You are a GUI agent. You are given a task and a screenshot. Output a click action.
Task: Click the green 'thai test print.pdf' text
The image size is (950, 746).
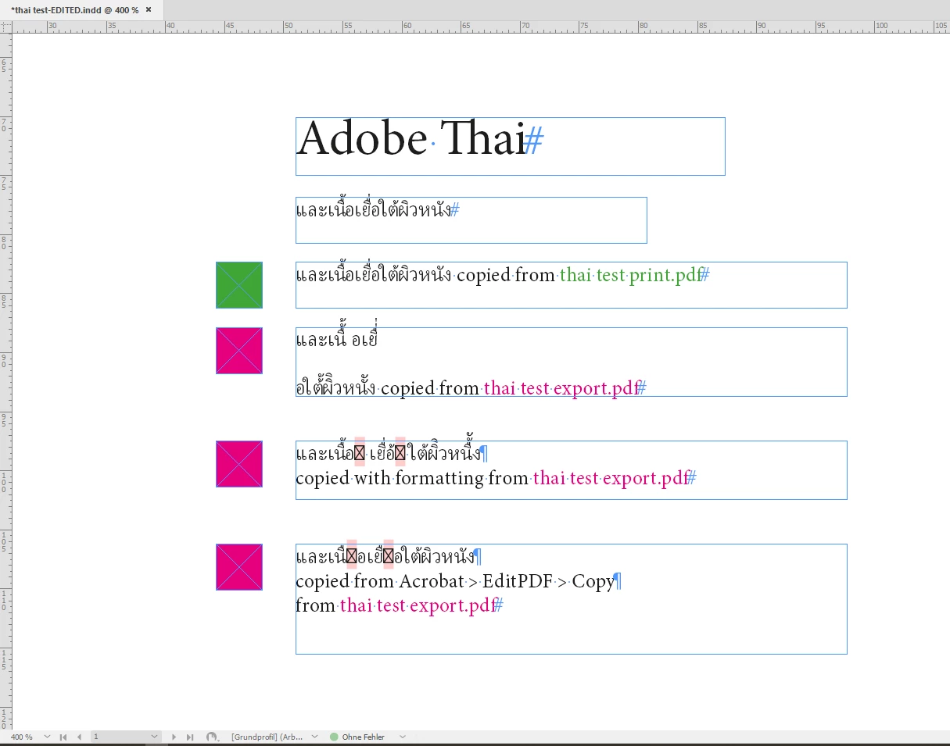tap(630, 275)
